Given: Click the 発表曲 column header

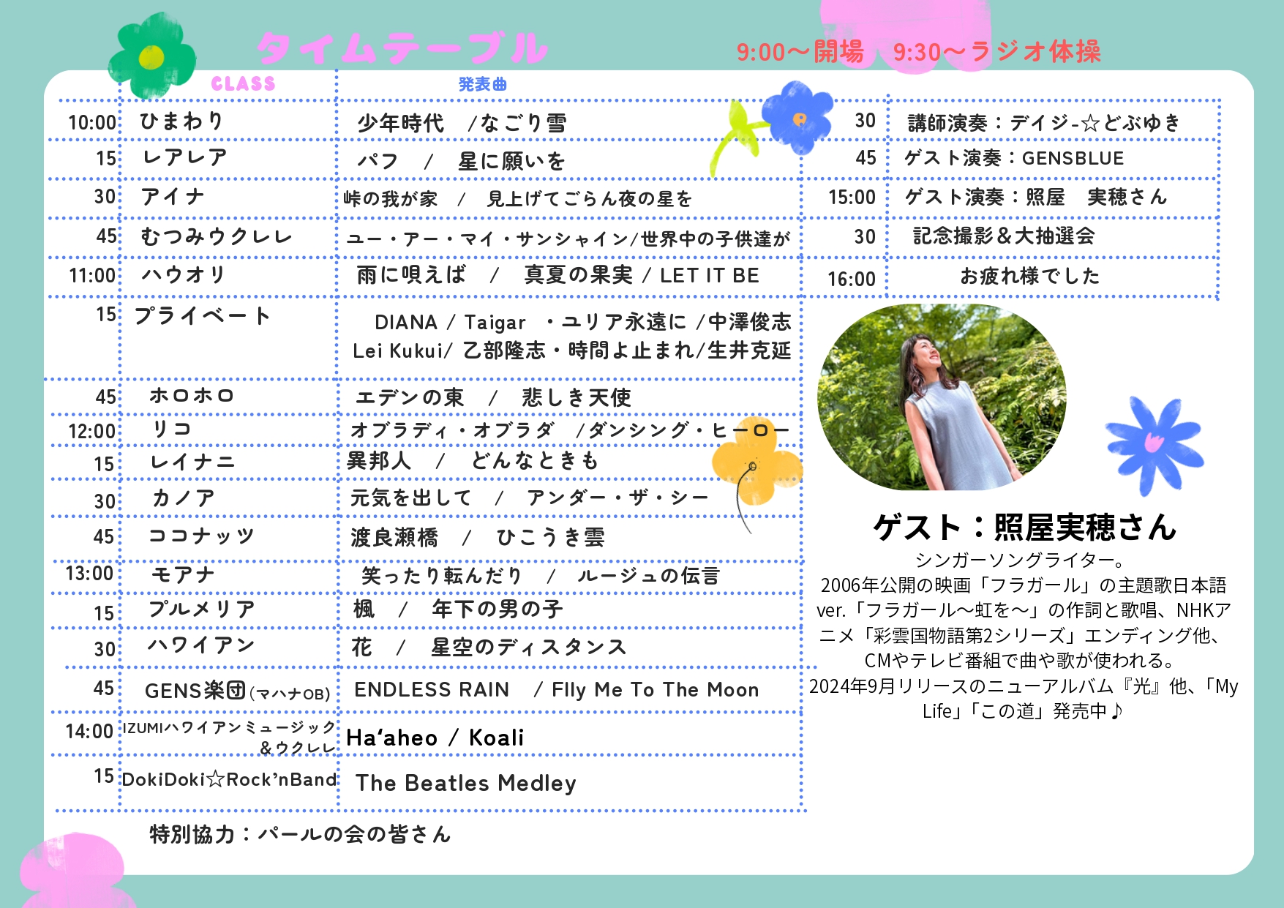Looking at the screenshot, I should (x=482, y=84).
